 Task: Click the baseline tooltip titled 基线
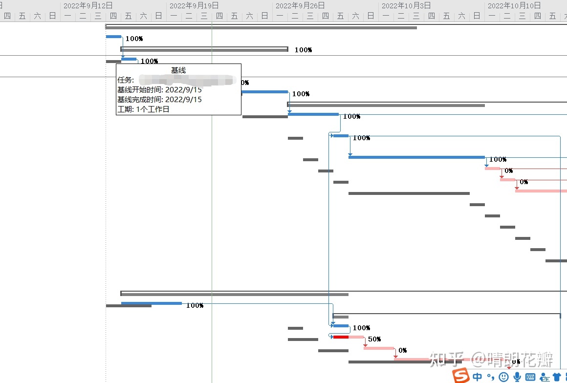pos(178,89)
